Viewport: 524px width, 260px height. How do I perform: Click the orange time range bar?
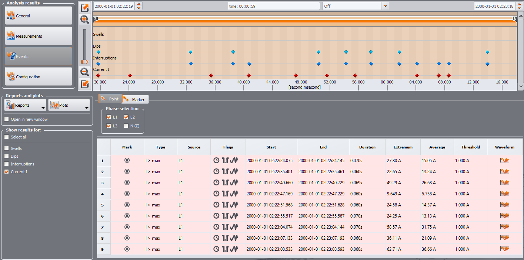[306, 21]
